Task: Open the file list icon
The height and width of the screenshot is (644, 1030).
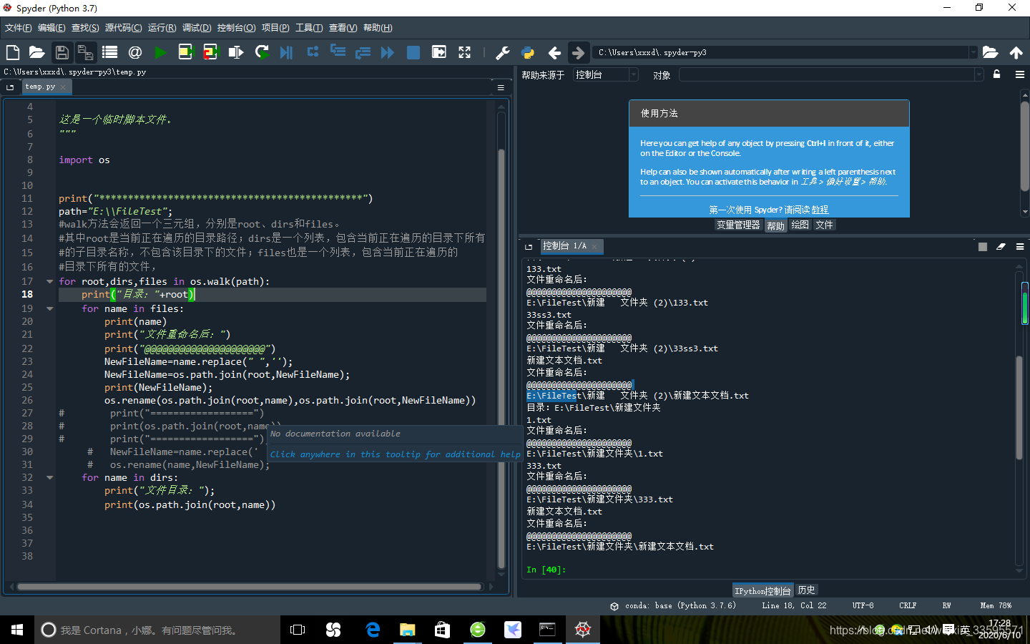Action: coord(109,52)
